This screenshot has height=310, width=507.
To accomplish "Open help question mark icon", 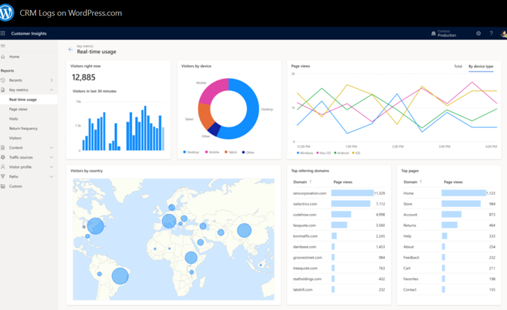I will [491, 33].
